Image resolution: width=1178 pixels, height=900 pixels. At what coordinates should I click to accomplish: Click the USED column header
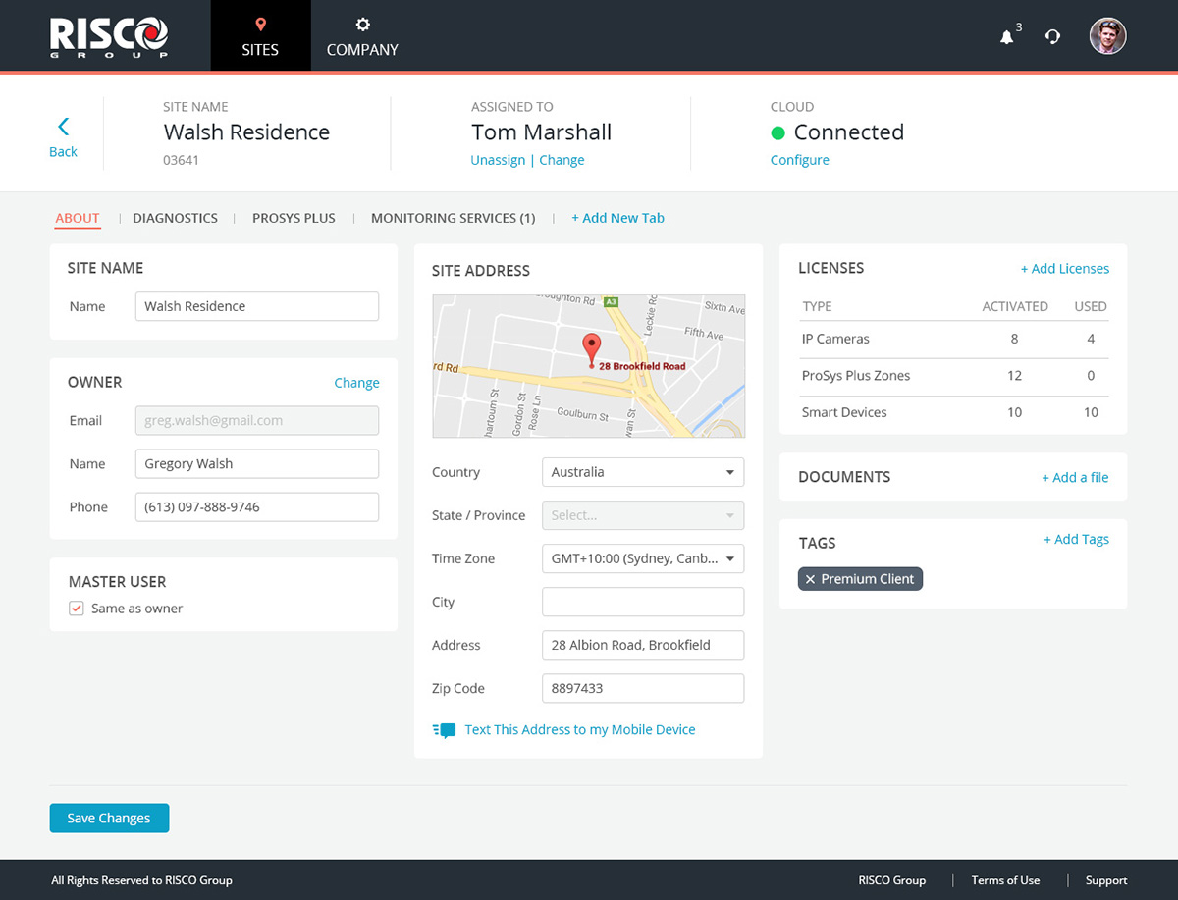(x=1091, y=306)
